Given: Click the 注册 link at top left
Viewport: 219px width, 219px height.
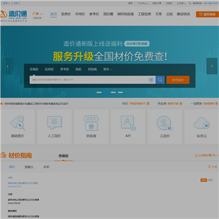Looking at the screenshot, I should coord(15,3).
